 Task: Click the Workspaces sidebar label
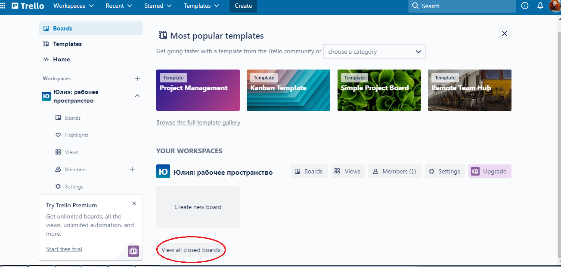(x=56, y=79)
